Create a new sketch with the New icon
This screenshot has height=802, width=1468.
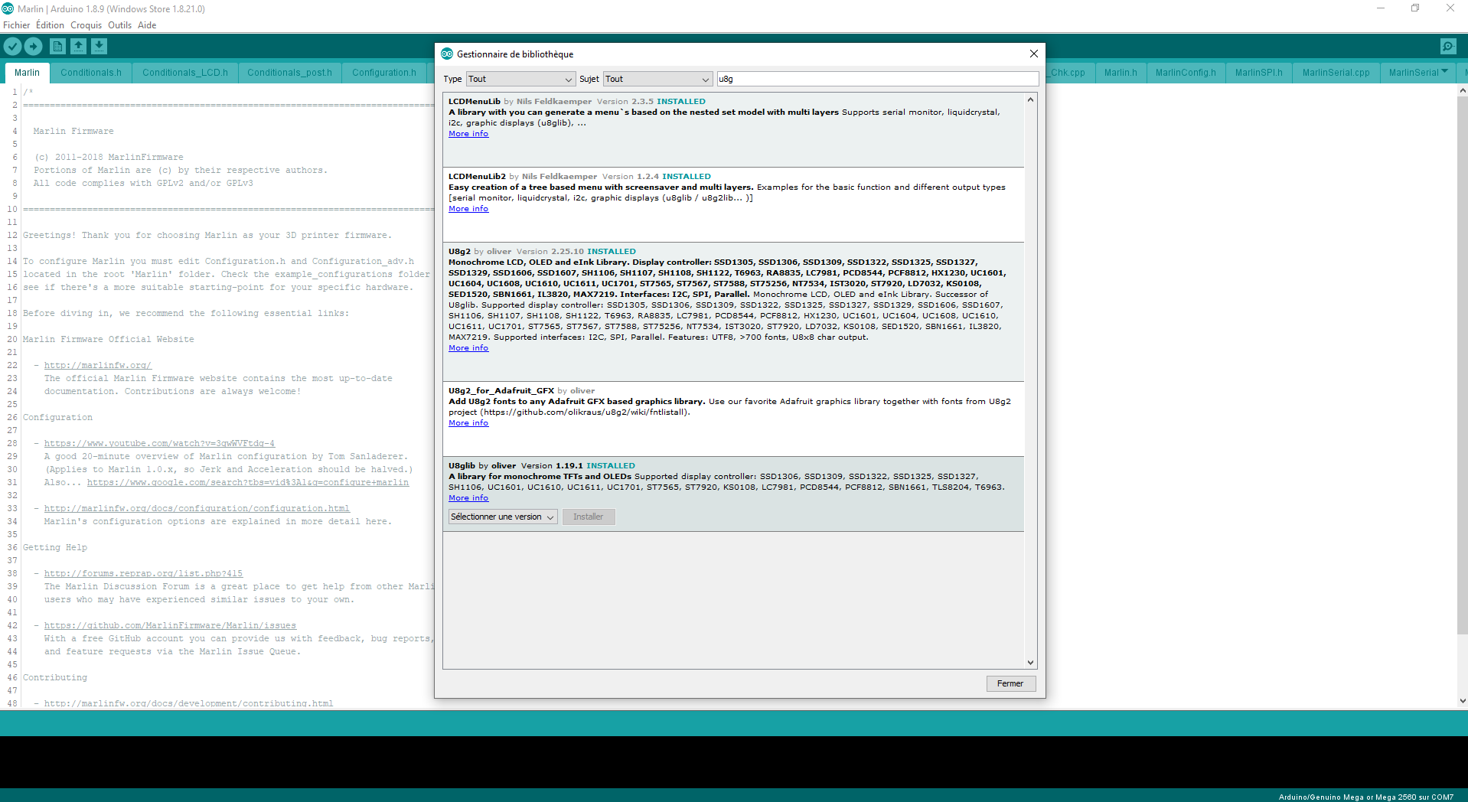click(57, 46)
